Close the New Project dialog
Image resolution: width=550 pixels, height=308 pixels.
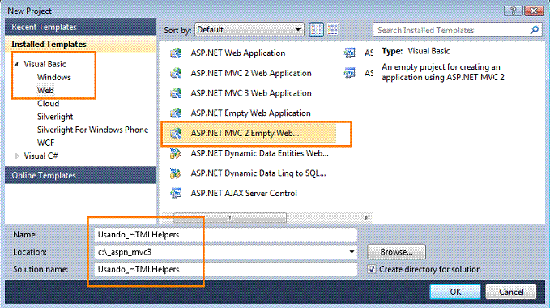pos(534,11)
